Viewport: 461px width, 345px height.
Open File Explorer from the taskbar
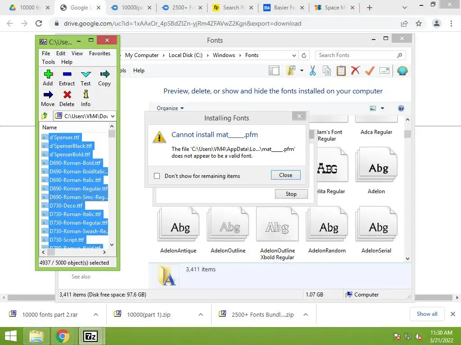[x=36, y=336]
